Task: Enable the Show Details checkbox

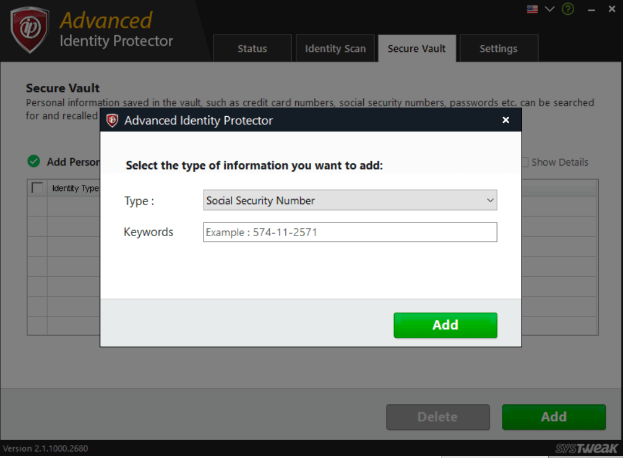Action: pos(525,162)
